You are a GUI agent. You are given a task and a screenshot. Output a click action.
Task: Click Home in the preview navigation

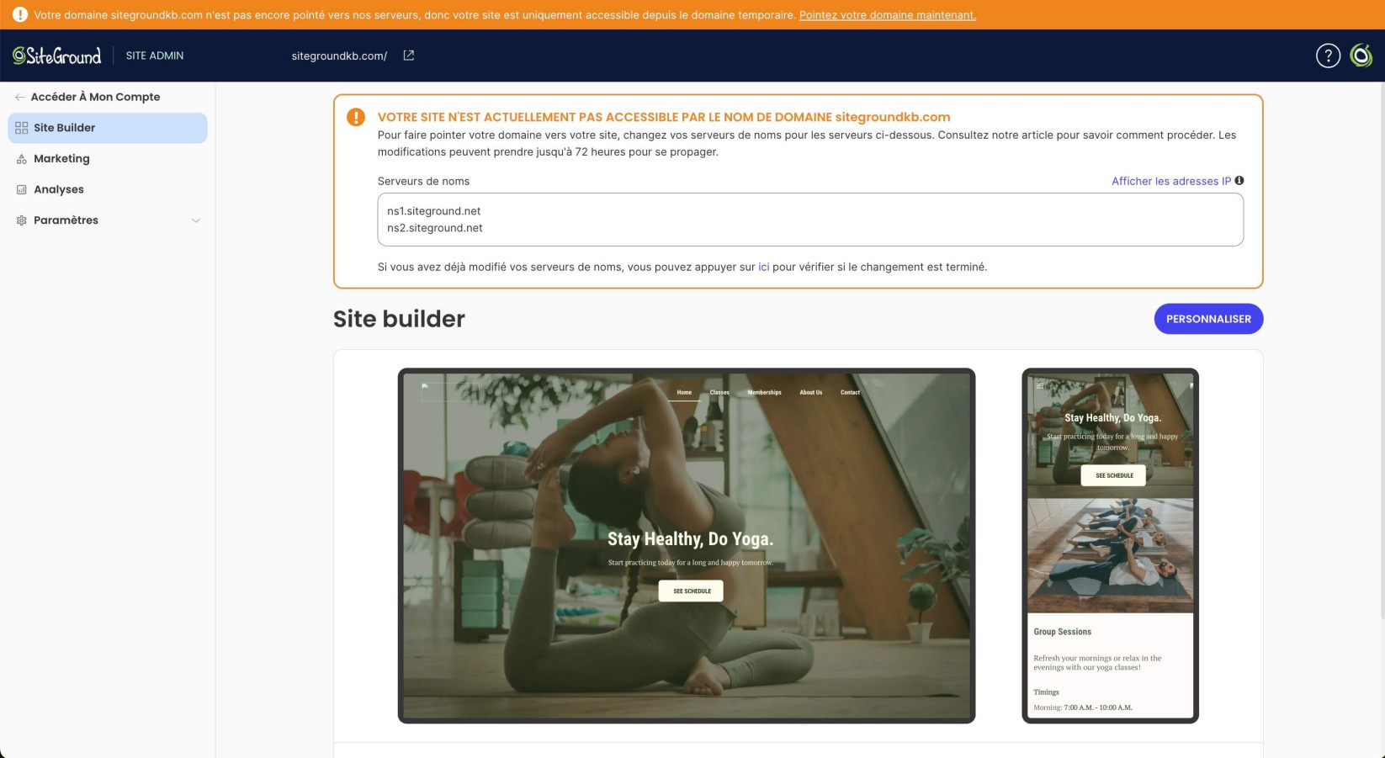pyautogui.click(x=684, y=392)
